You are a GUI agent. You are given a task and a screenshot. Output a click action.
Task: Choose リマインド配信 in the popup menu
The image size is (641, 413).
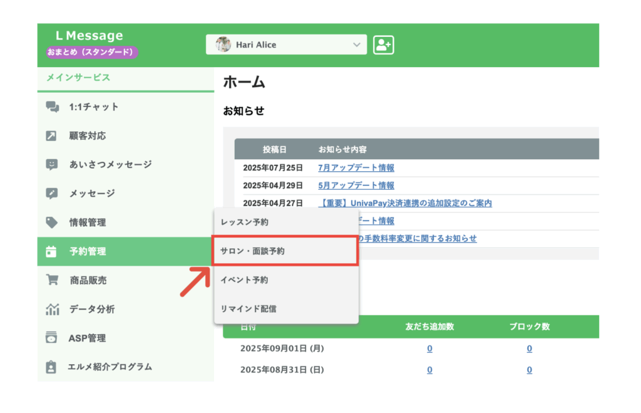coord(249,308)
